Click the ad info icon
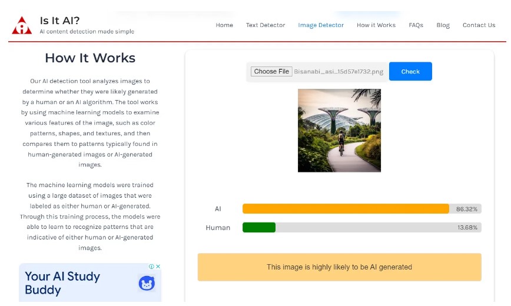The width and height of the screenshot is (511, 306). point(151,267)
